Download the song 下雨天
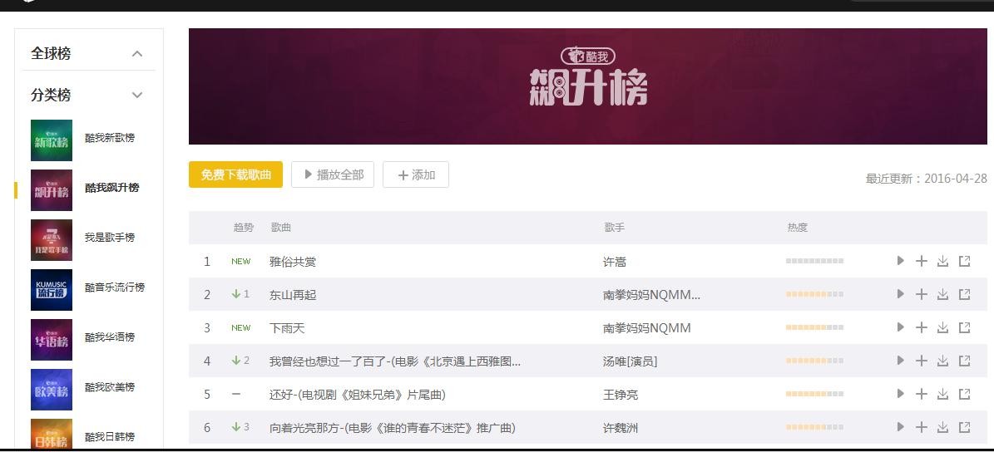Viewport: 994px width, 452px height. 942,327
